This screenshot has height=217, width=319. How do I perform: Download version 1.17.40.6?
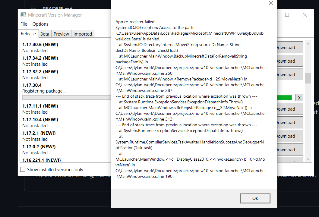pos(289,47)
